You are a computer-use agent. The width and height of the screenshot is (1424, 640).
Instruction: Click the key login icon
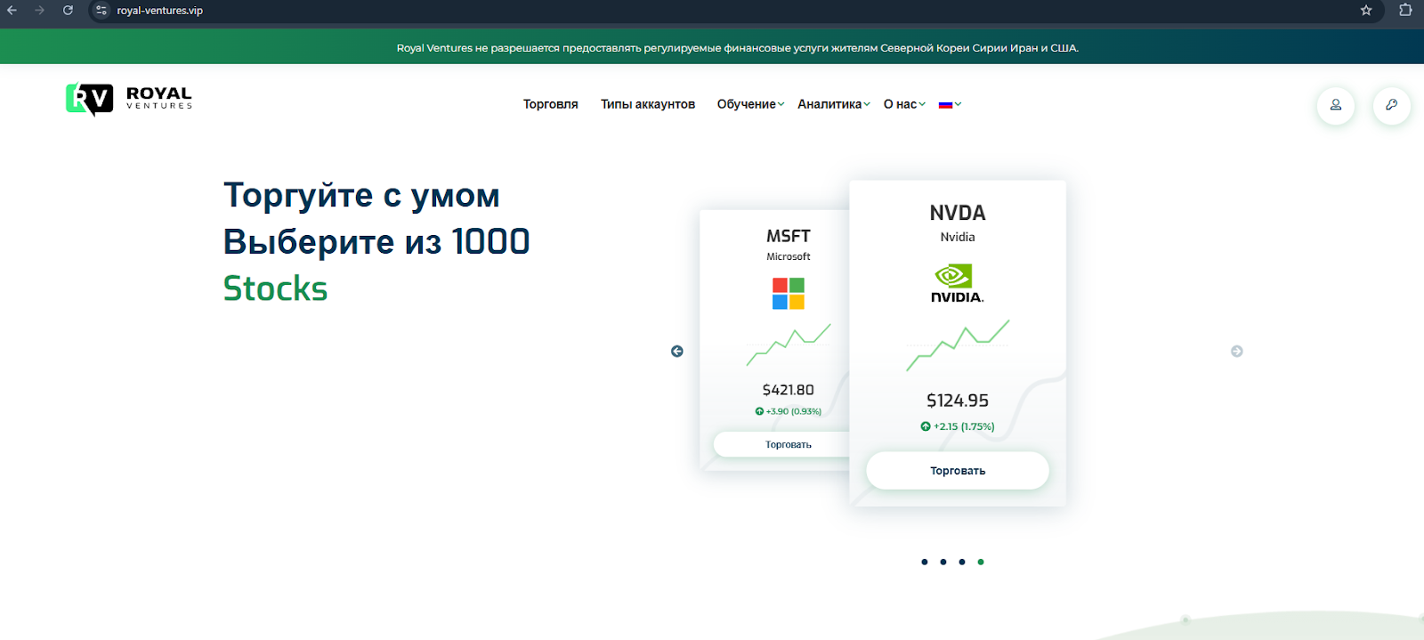(x=1392, y=105)
